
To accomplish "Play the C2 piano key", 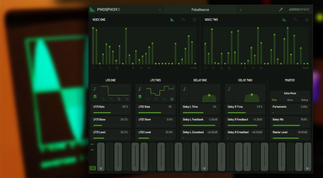I will click(101, 157).
